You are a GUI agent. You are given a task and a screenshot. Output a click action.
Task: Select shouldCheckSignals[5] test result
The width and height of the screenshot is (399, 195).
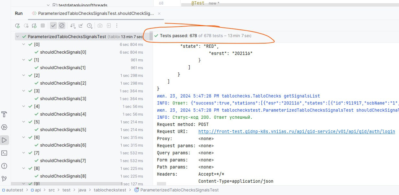[63, 130]
